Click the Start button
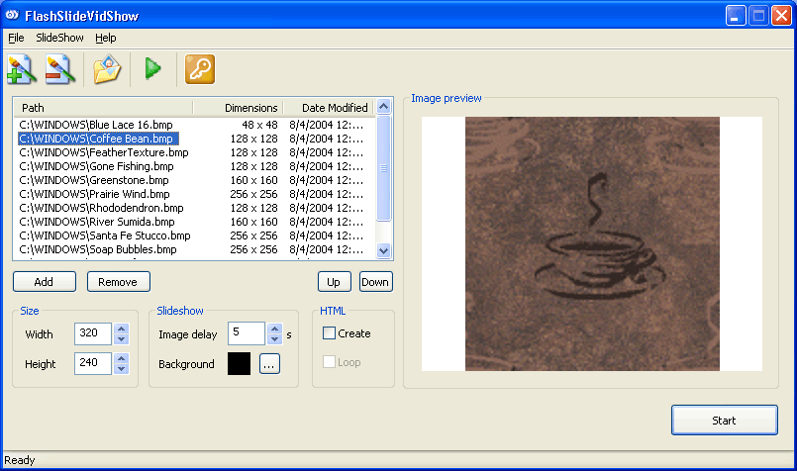This screenshot has height=471, width=797. (724, 421)
